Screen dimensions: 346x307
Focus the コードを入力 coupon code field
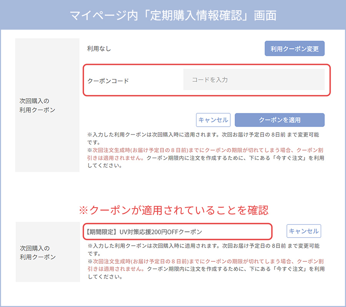(254, 79)
